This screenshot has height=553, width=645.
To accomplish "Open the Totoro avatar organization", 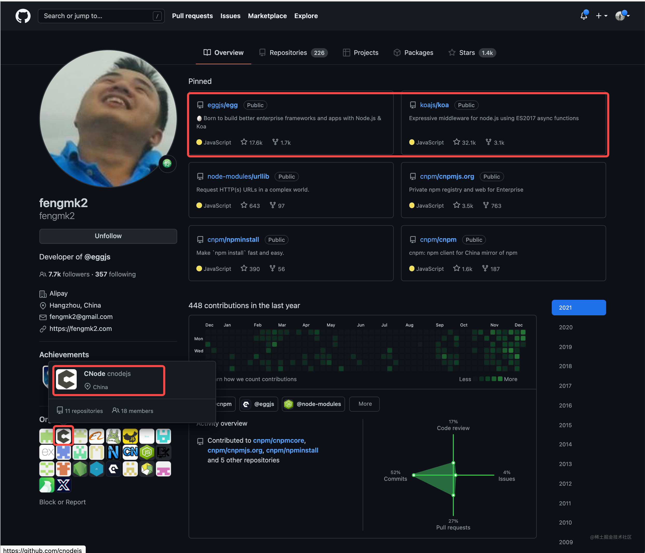I will point(113,436).
